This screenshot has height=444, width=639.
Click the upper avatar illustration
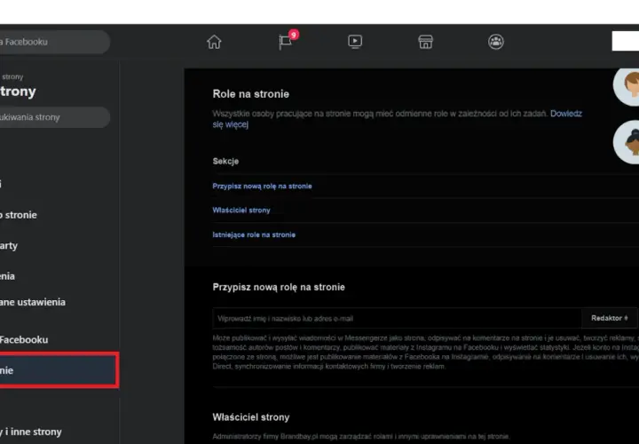[x=627, y=85]
